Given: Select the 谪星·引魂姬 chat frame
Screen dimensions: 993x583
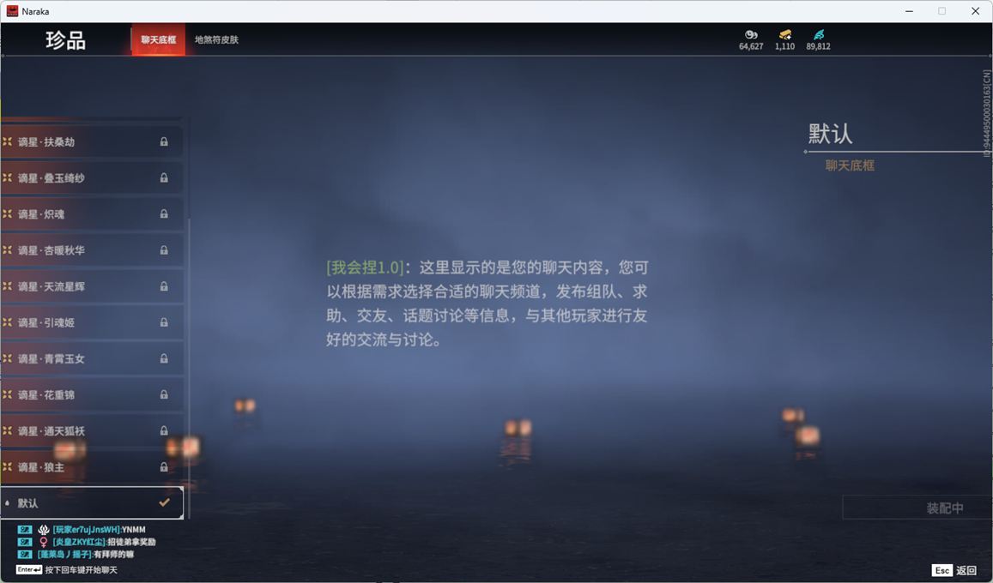Looking at the screenshot, I should coord(92,322).
